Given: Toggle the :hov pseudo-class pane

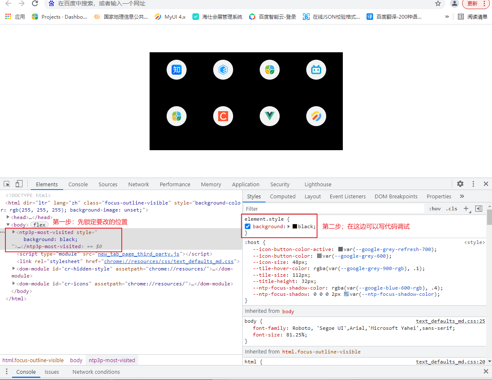Looking at the screenshot, I should point(434,208).
